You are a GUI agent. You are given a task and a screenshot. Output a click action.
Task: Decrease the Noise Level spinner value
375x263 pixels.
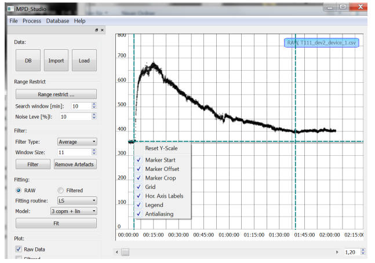coord(94,118)
